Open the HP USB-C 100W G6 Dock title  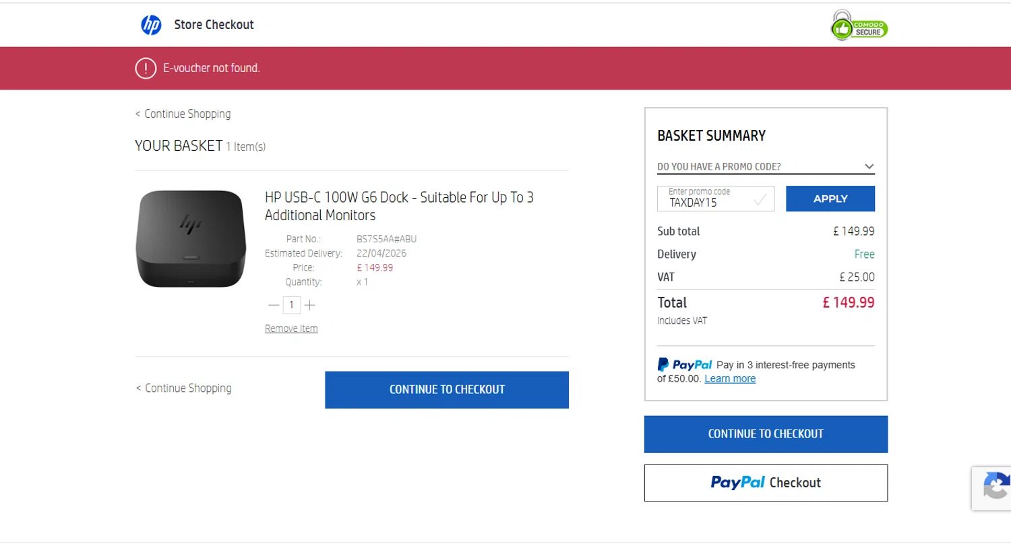399,206
